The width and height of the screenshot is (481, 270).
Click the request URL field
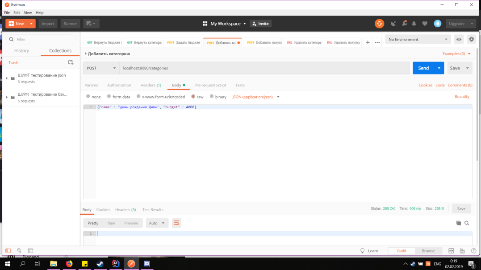coord(265,68)
